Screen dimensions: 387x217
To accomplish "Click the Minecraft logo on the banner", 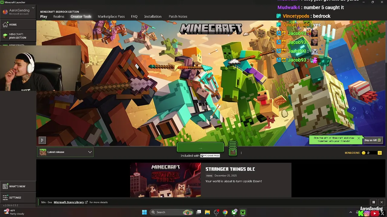I will click(x=211, y=29).
